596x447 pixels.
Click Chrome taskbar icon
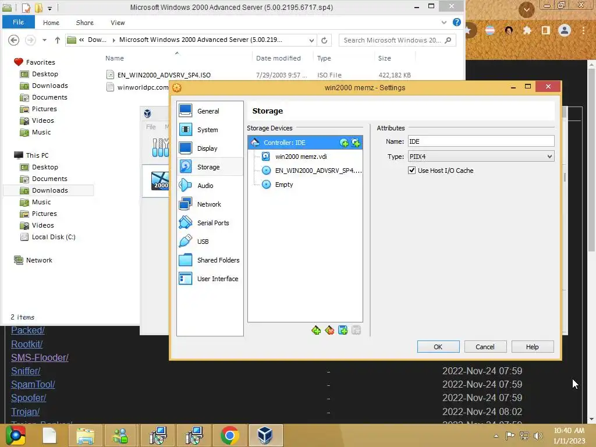click(x=229, y=435)
